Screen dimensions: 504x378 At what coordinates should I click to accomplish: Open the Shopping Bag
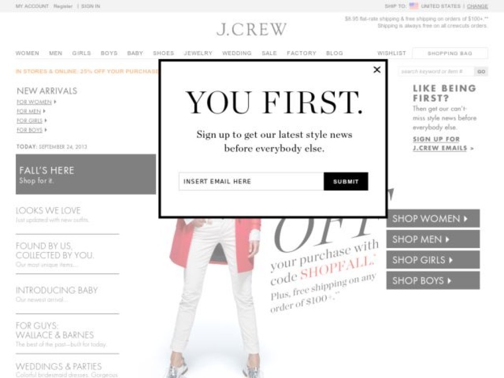450,53
